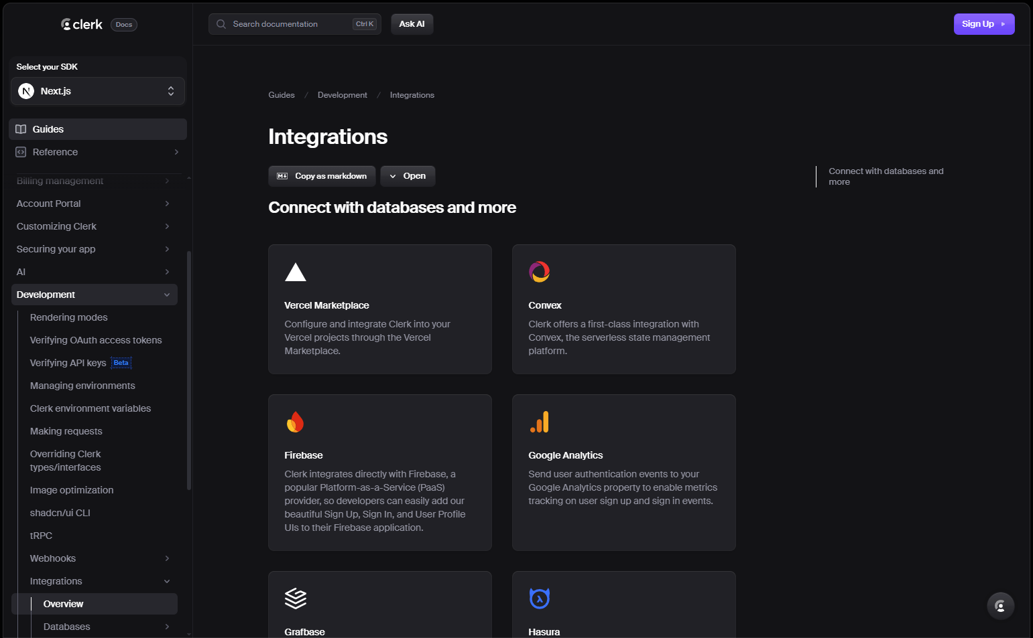
Task: Click the Convex integration logo
Action: 540,272
